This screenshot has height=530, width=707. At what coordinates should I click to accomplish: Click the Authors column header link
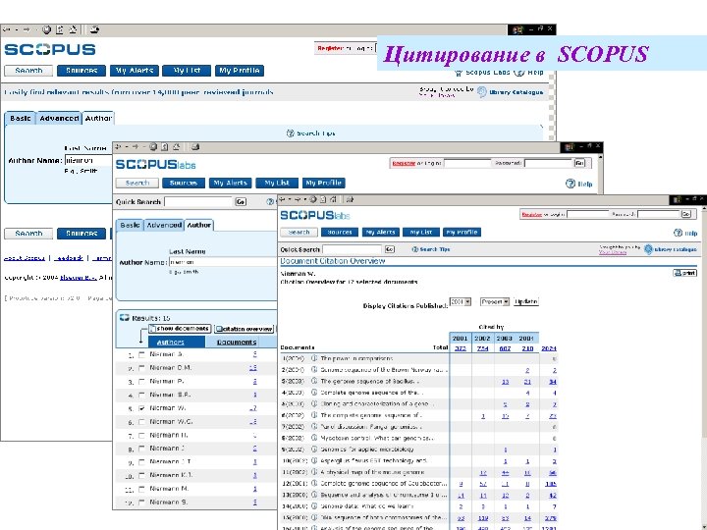[x=171, y=343]
